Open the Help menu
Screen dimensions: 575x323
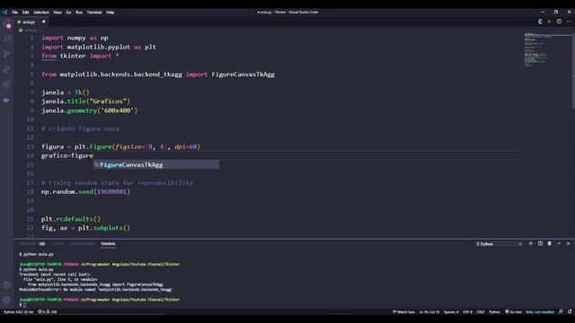(x=110, y=12)
